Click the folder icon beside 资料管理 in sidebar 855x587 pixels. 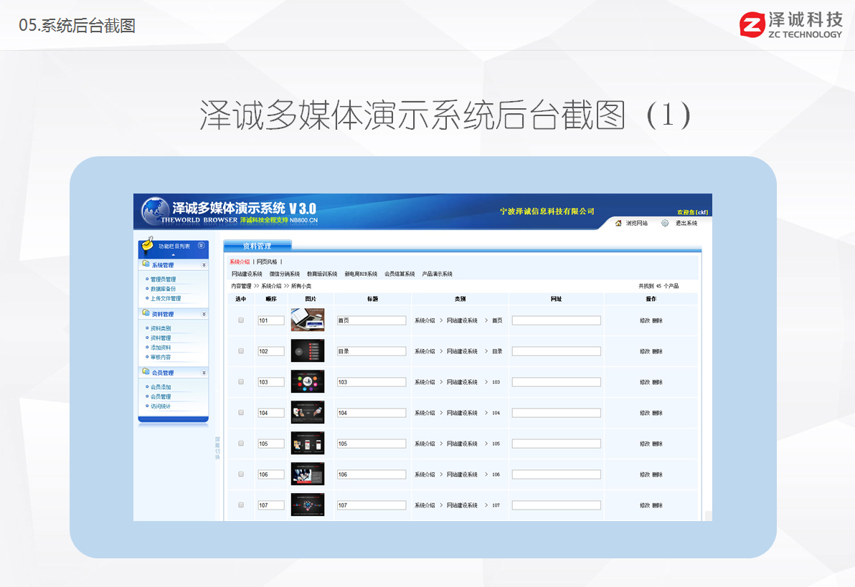coord(146,314)
